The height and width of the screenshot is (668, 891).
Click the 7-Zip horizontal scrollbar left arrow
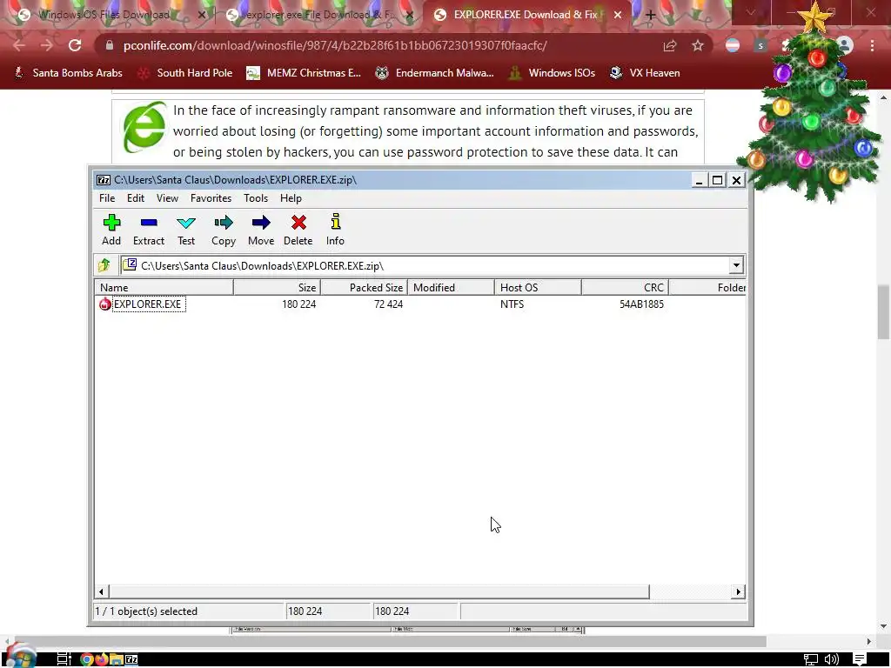101,591
